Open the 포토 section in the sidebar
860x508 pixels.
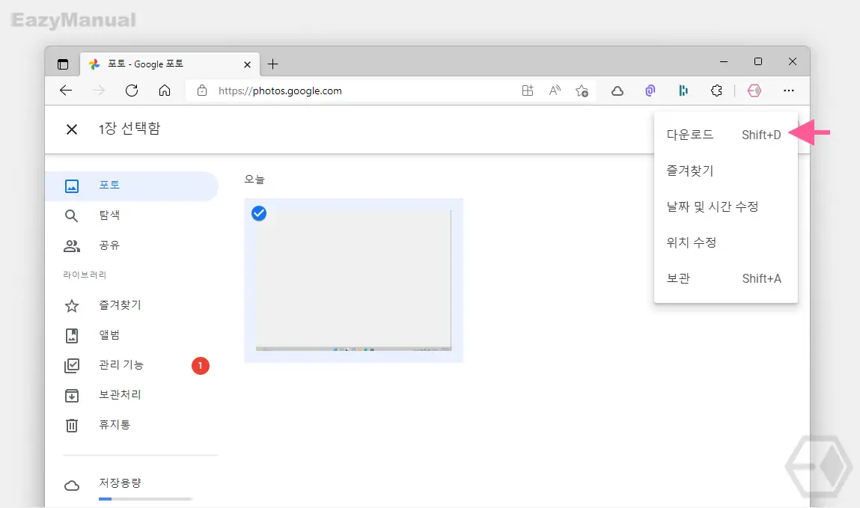click(132, 186)
